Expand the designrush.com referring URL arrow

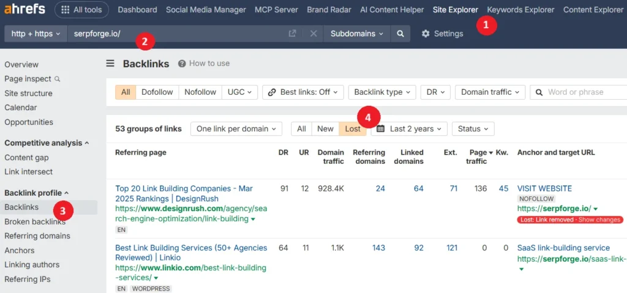pyautogui.click(x=253, y=219)
